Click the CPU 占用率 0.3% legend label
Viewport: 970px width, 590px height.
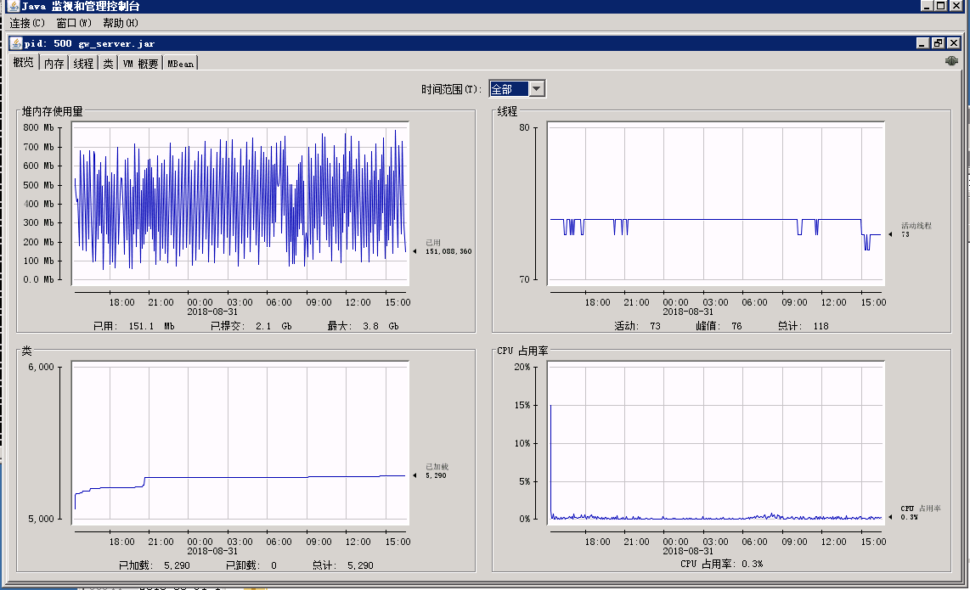pyautogui.click(x=921, y=512)
